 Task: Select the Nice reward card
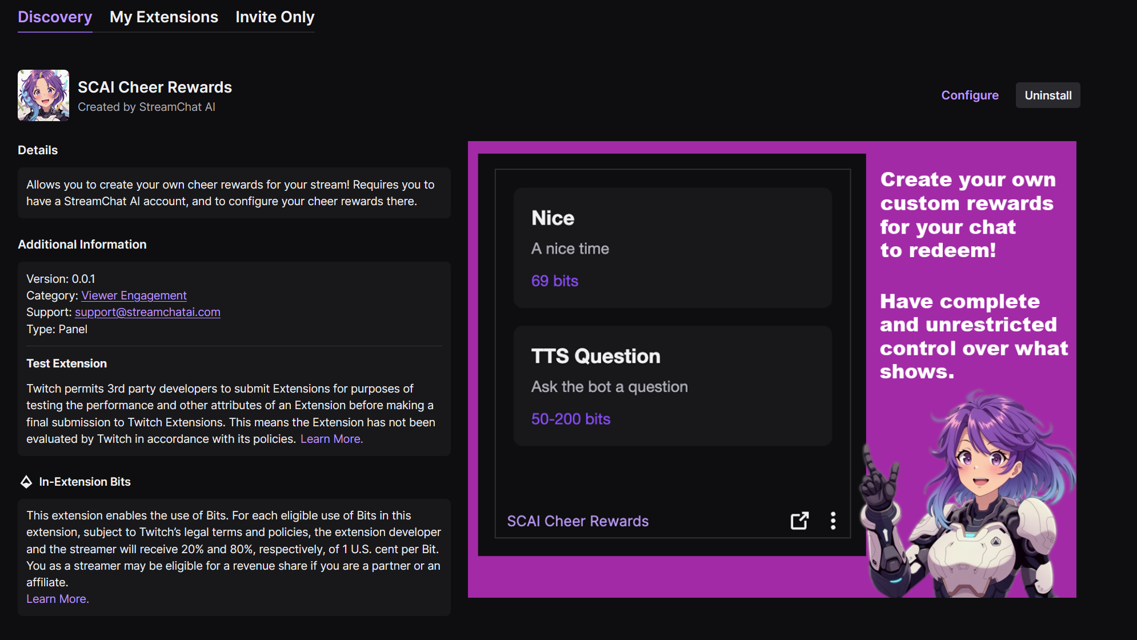pyautogui.click(x=672, y=248)
